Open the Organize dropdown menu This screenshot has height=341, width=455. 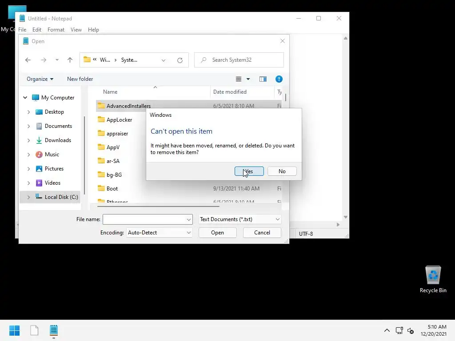click(x=40, y=79)
